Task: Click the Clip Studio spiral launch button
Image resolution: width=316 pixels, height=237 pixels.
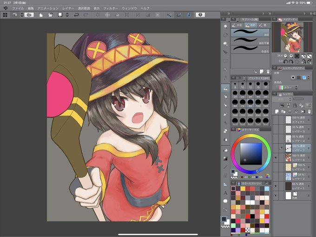Action: click(29, 15)
